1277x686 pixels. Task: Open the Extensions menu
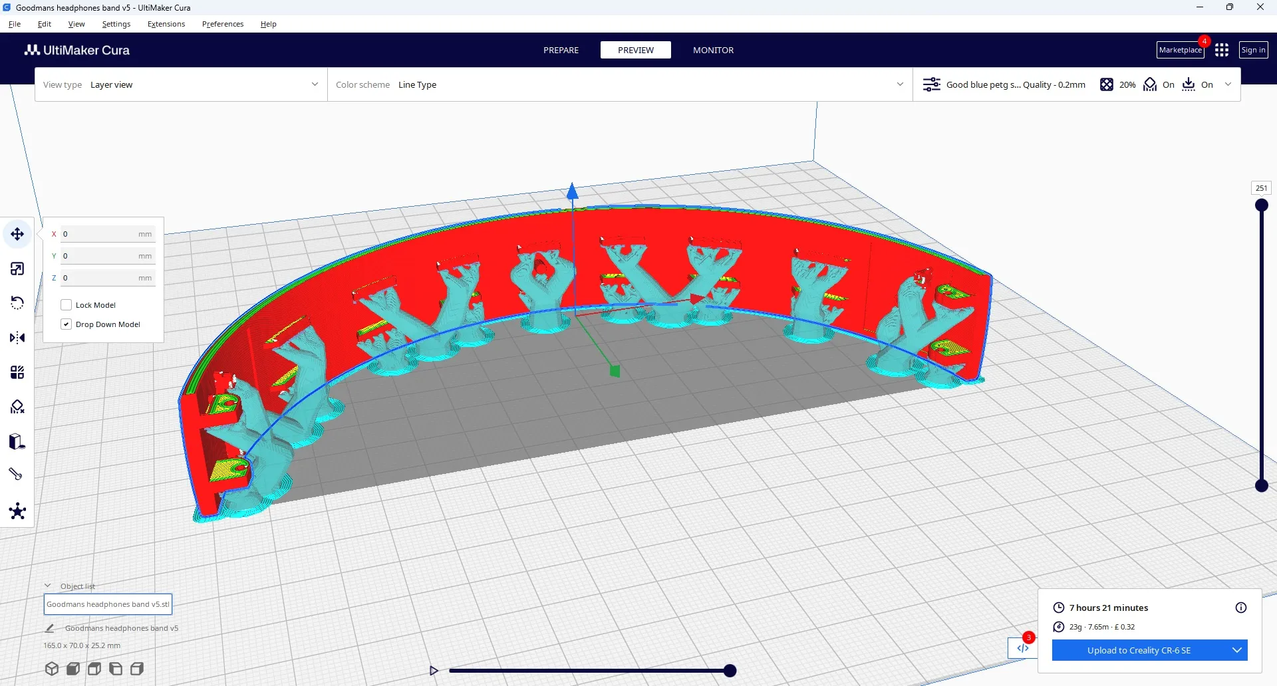tap(166, 24)
